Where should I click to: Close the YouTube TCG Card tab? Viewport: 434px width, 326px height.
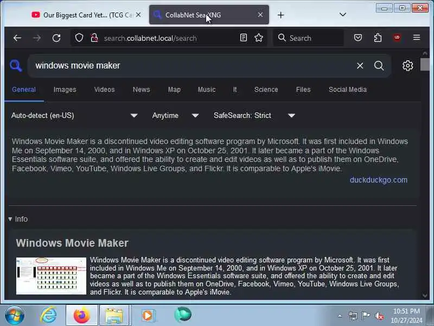[x=139, y=15]
